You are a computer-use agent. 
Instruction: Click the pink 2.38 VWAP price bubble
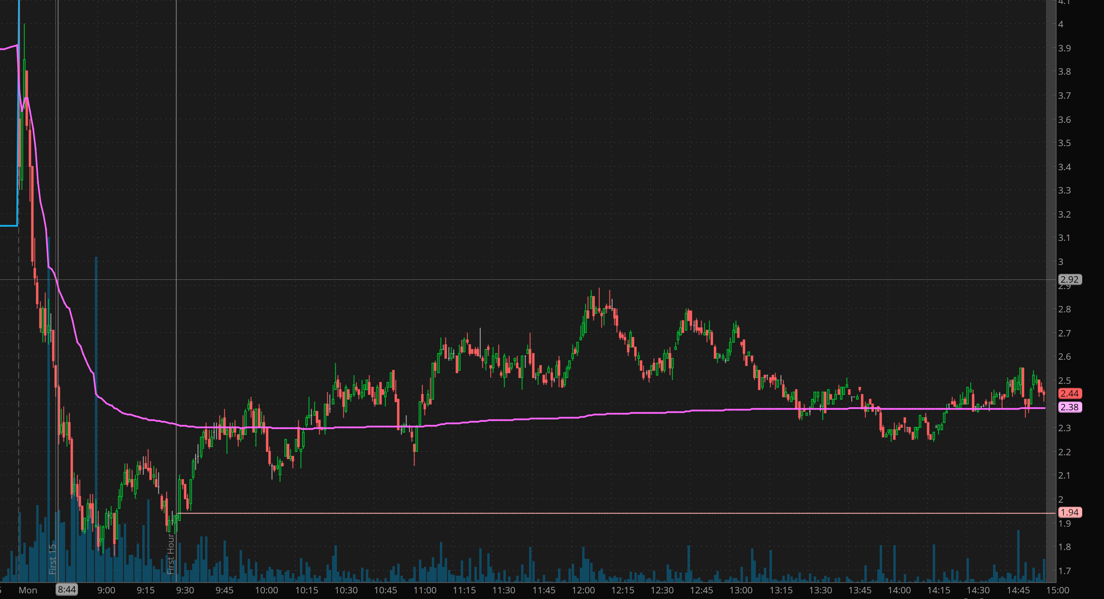[1069, 407]
